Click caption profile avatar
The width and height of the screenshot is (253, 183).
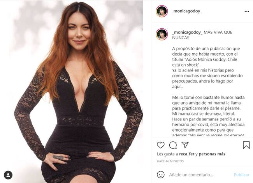coord(162,34)
